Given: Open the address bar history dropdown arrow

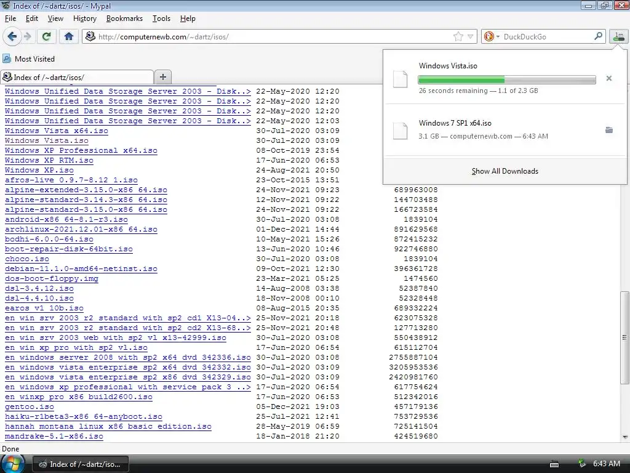Looking at the screenshot, I should point(470,36).
